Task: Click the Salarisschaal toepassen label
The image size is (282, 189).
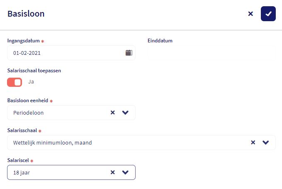Action: [x=34, y=71]
